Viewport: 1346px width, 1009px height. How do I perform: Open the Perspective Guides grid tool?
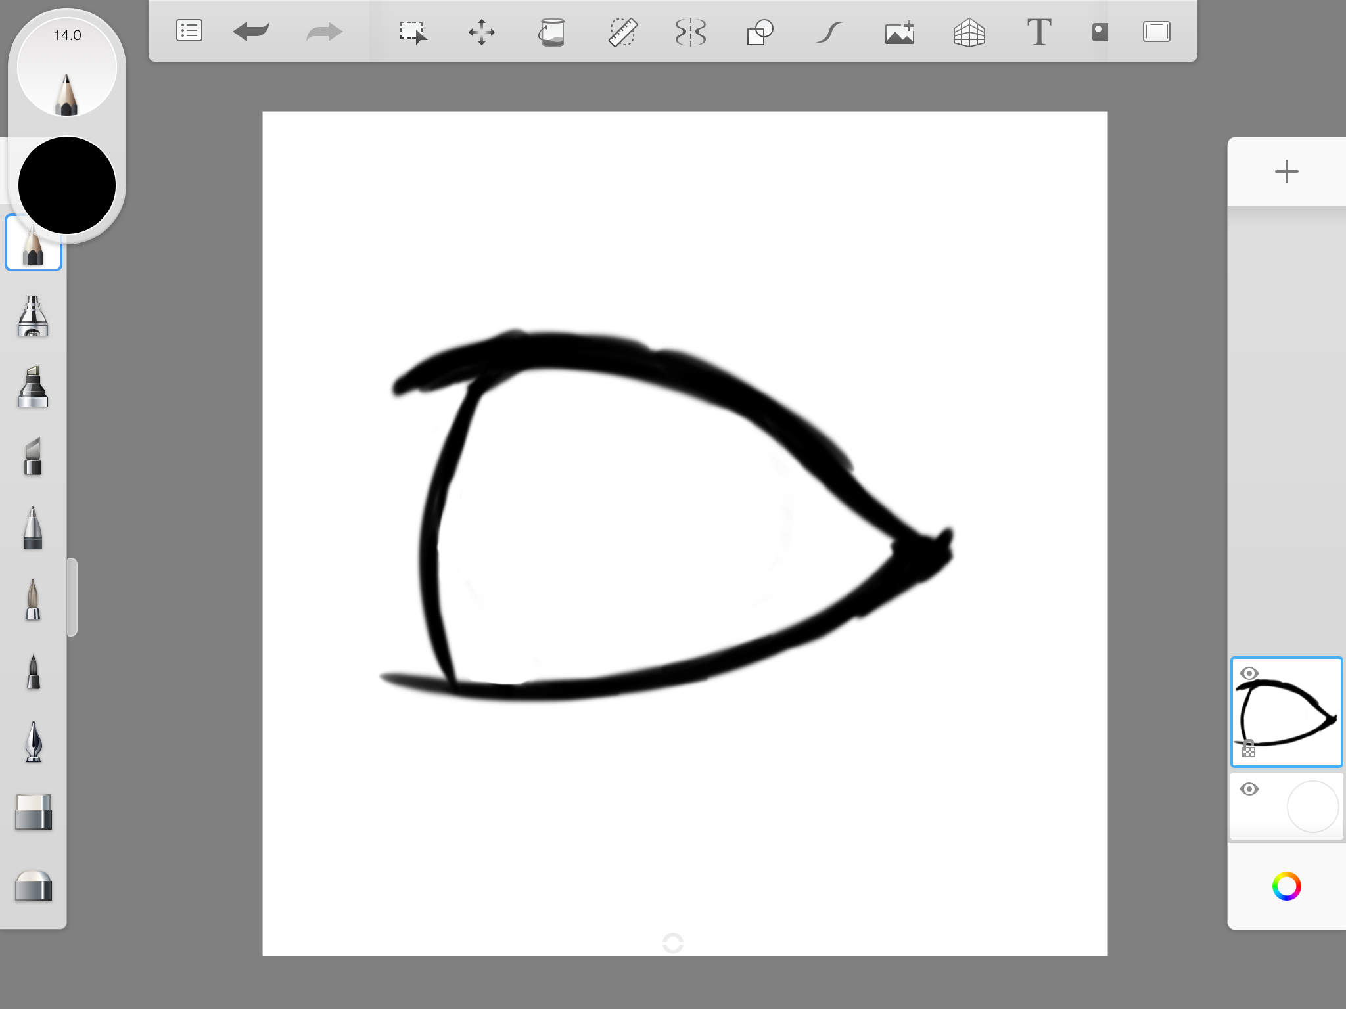[969, 32]
